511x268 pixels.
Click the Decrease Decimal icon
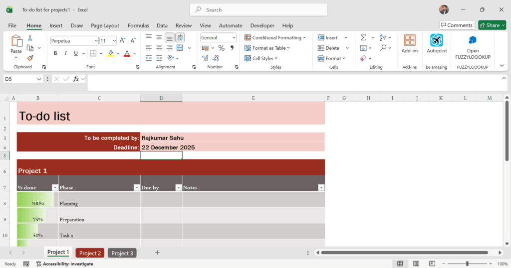point(216,58)
